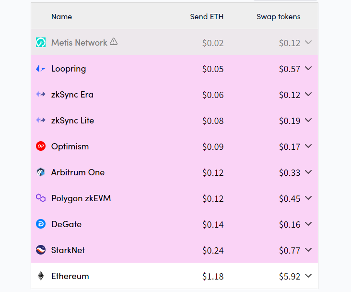Expand the Ethereum row chevron
Viewport: 351px width, 292px height.
[308, 276]
